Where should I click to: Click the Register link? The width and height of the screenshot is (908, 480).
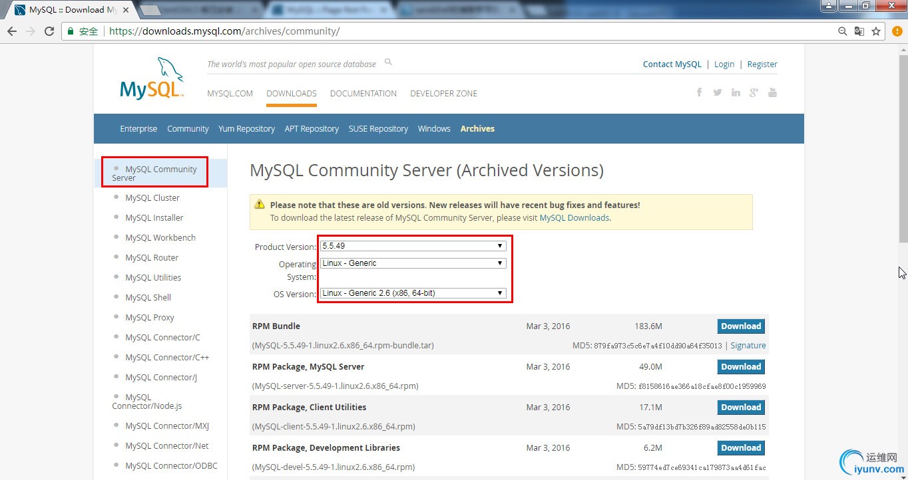point(762,64)
